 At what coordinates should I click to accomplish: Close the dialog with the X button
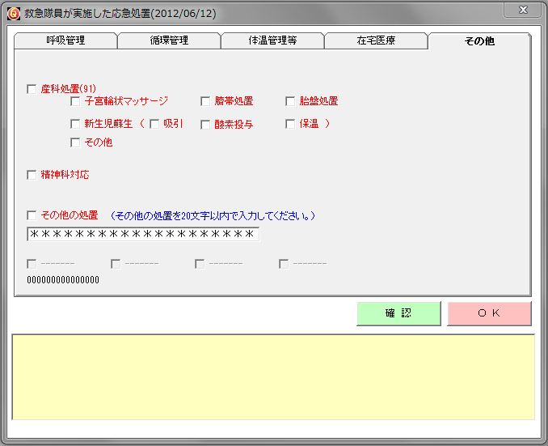click(x=522, y=11)
